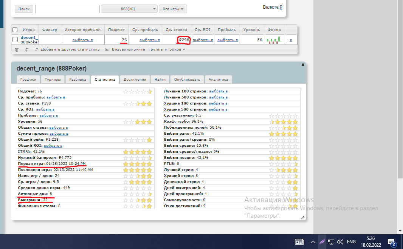Viewport: 403px width, 249px height.
Task: Expand the Группы игроков dropdown
Action: click(167, 49)
